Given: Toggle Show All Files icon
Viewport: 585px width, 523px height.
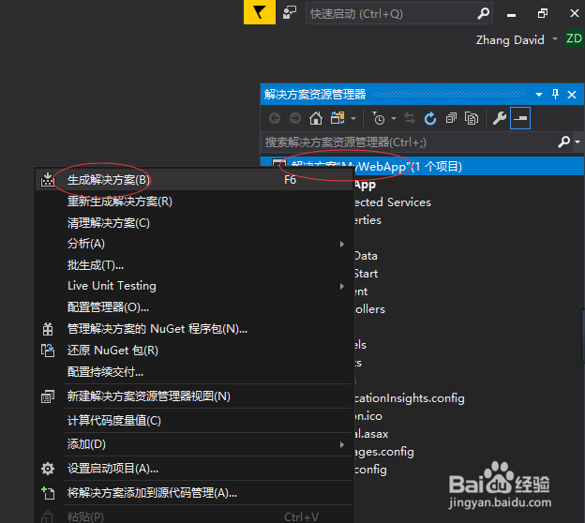Looking at the screenshot, I should tap(472, 119).
